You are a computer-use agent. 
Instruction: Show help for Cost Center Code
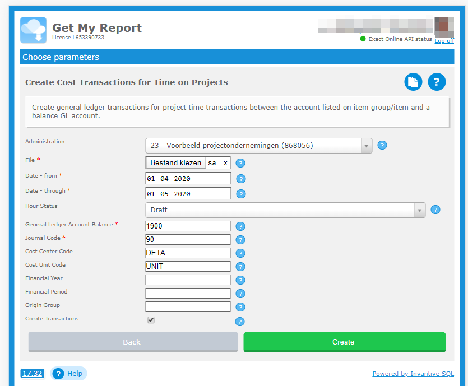point(240,253)
